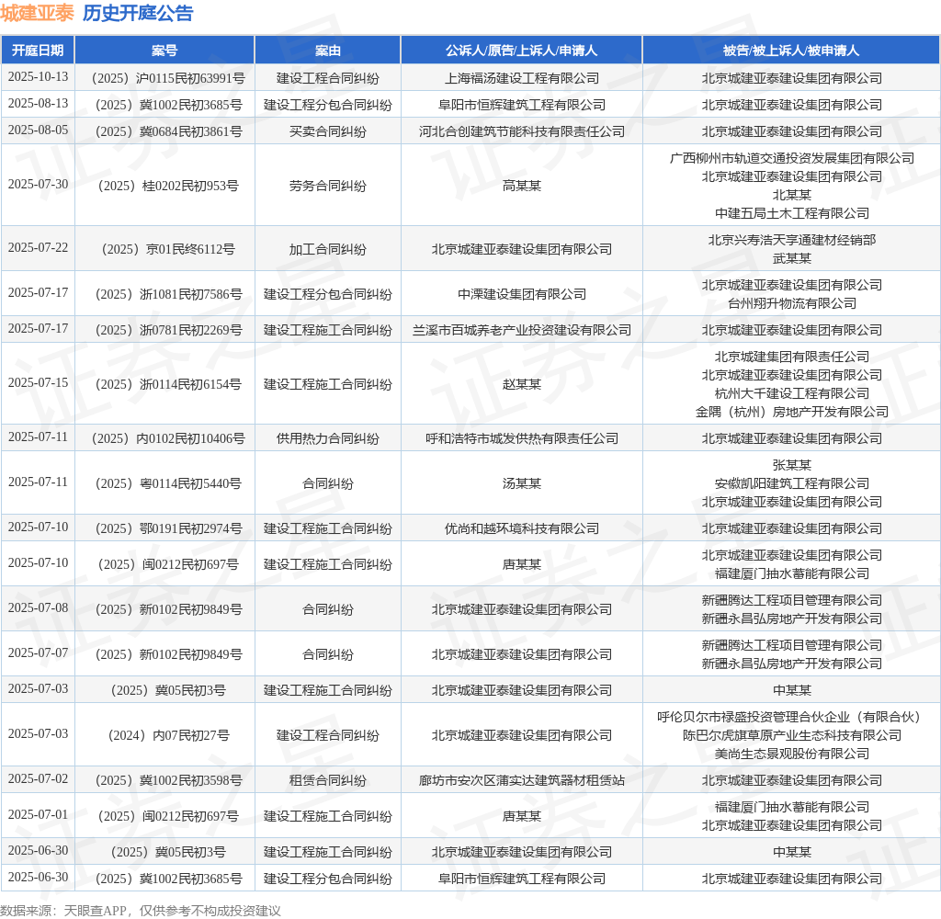The height and width of the screenshot is (919, 941).
Task: Click 劳务合同纠纷 cause cell
Action: click(x=328, y=186)
